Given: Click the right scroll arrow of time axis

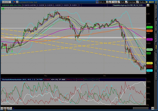Looking at the screenshot, I should pos(150,108).
